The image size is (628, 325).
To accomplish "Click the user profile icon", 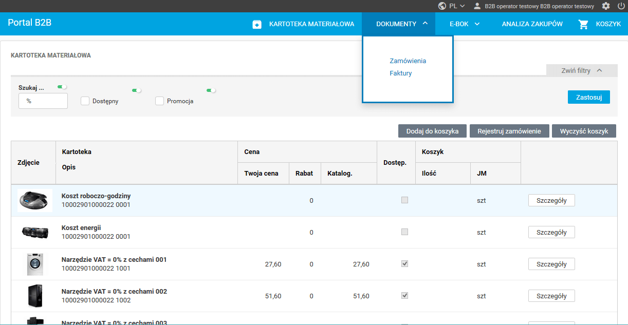I will tap(477, 6).
